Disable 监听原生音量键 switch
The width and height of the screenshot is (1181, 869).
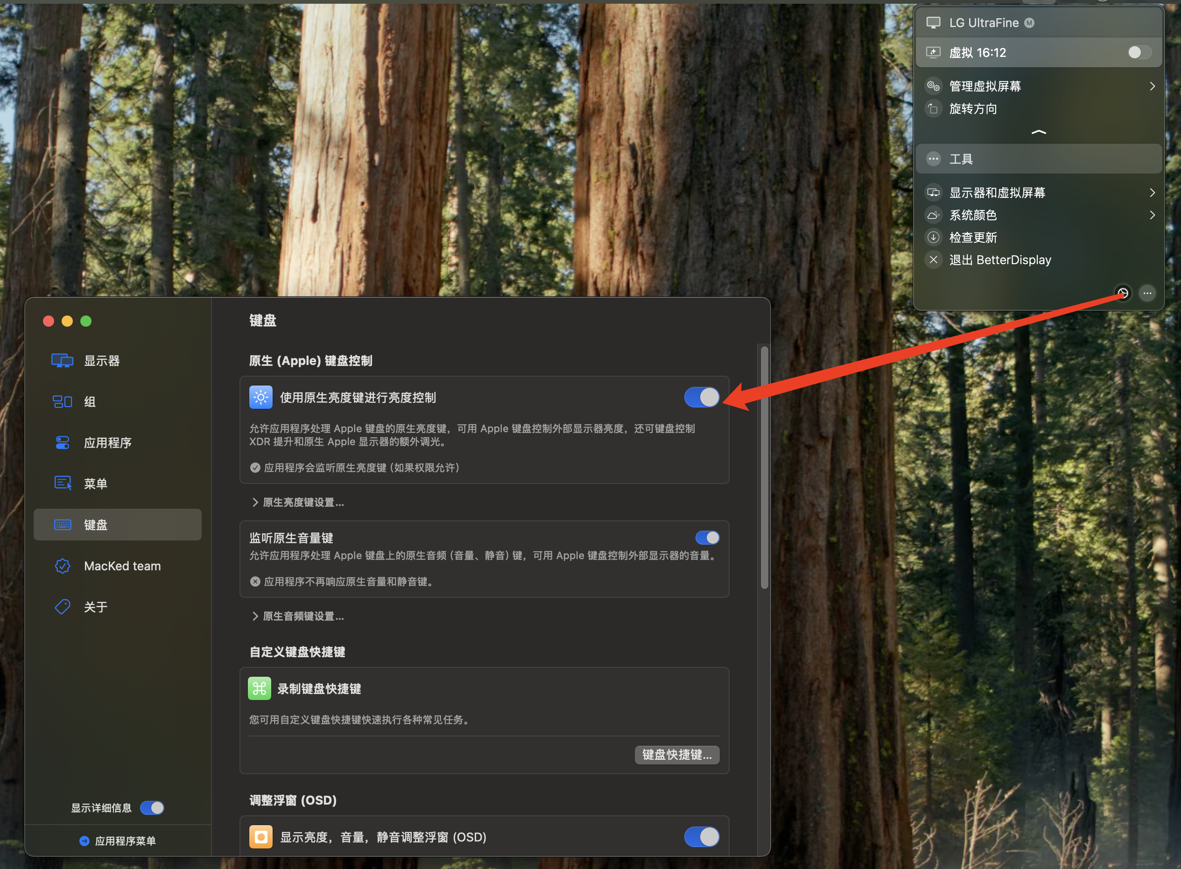[707, 538]
